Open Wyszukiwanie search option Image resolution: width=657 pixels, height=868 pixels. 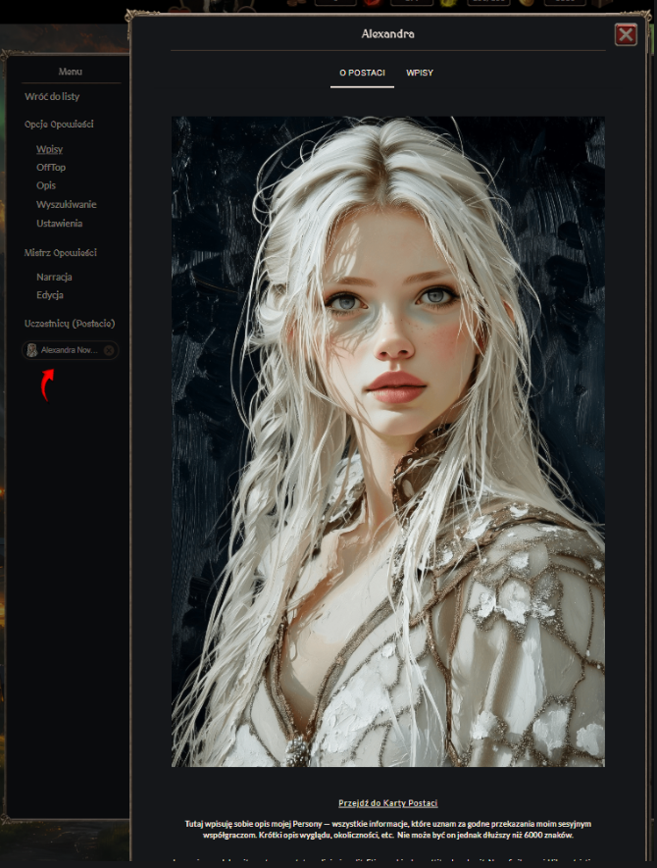coord(66,204)
